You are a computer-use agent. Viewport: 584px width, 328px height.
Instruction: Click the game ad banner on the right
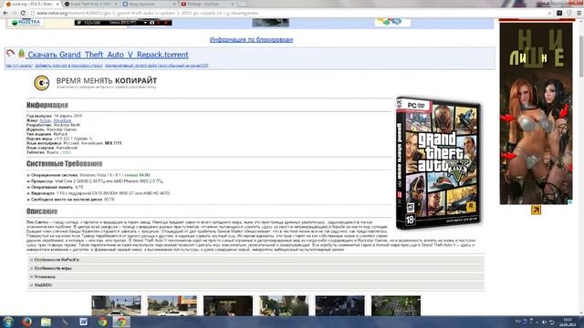[536, 113]
